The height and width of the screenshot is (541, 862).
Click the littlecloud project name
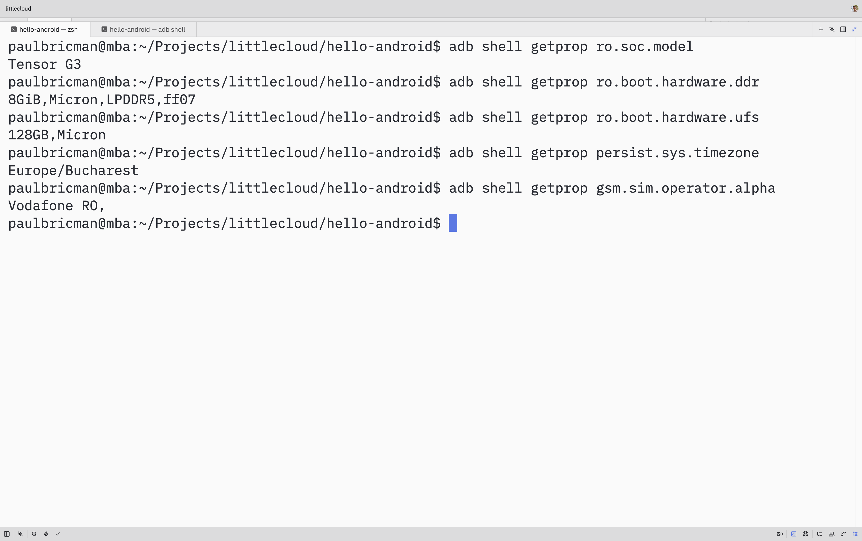point(18,9)
